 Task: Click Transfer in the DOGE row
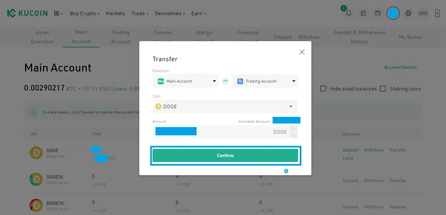click(x=398, y=150)
